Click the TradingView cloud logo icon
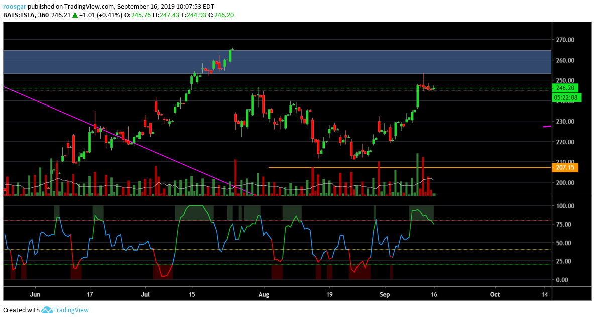Screen dimensions: 595x319 pos(47,310)
